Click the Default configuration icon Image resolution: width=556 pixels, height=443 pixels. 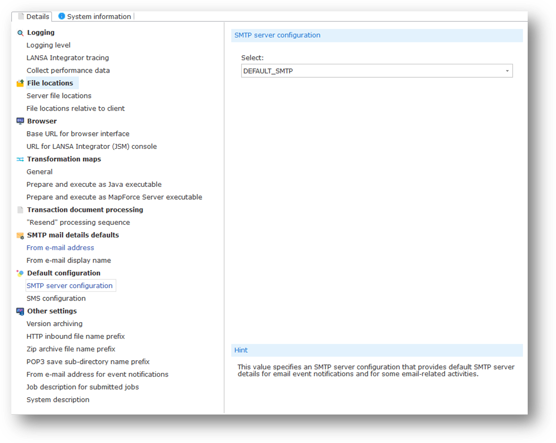(20, 273)
